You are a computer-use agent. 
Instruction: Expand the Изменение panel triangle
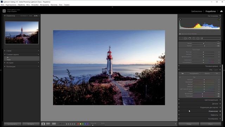pyautogui.click(x=220, y=111)
